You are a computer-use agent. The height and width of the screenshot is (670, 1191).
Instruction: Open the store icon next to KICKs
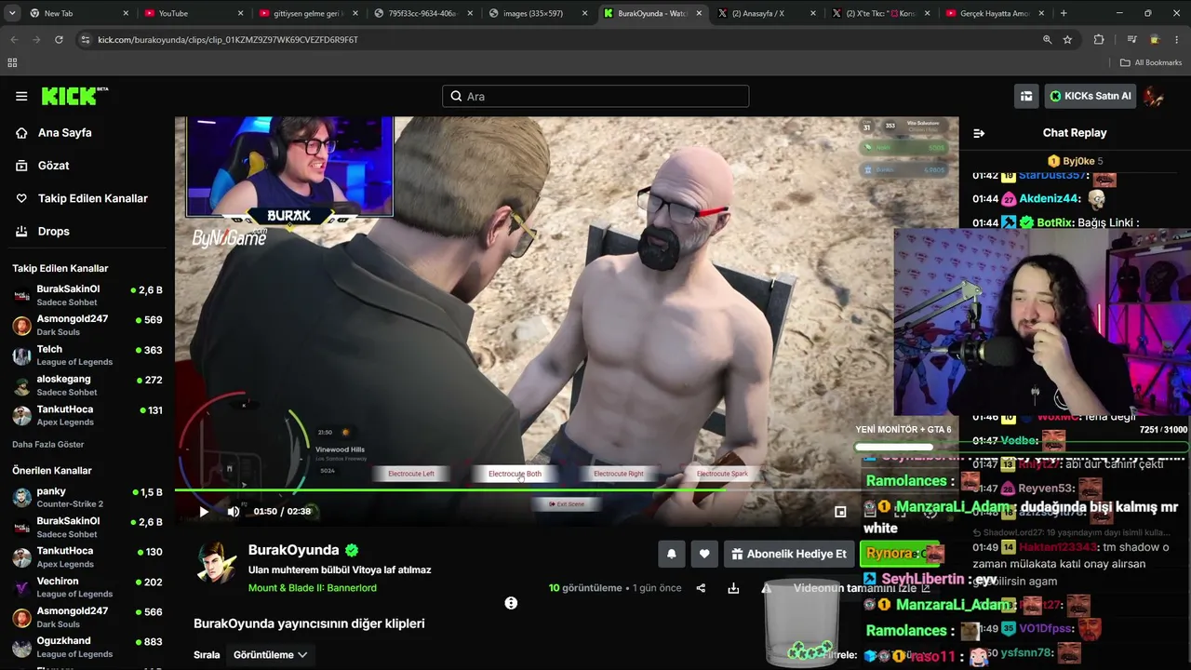click(x=1026, y=96)
